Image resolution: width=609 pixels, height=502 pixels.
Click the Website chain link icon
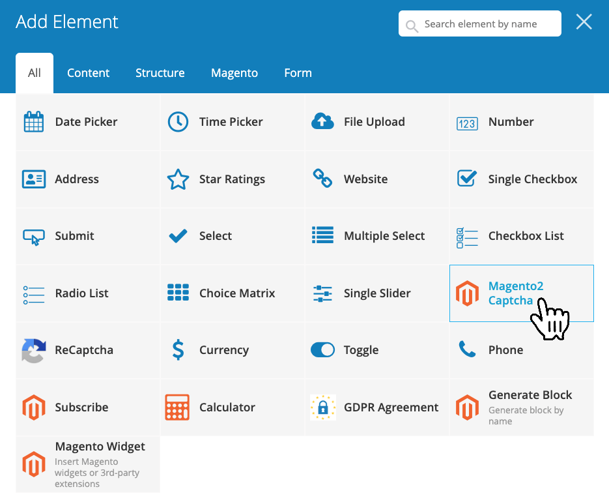click(x=322, y=179)
